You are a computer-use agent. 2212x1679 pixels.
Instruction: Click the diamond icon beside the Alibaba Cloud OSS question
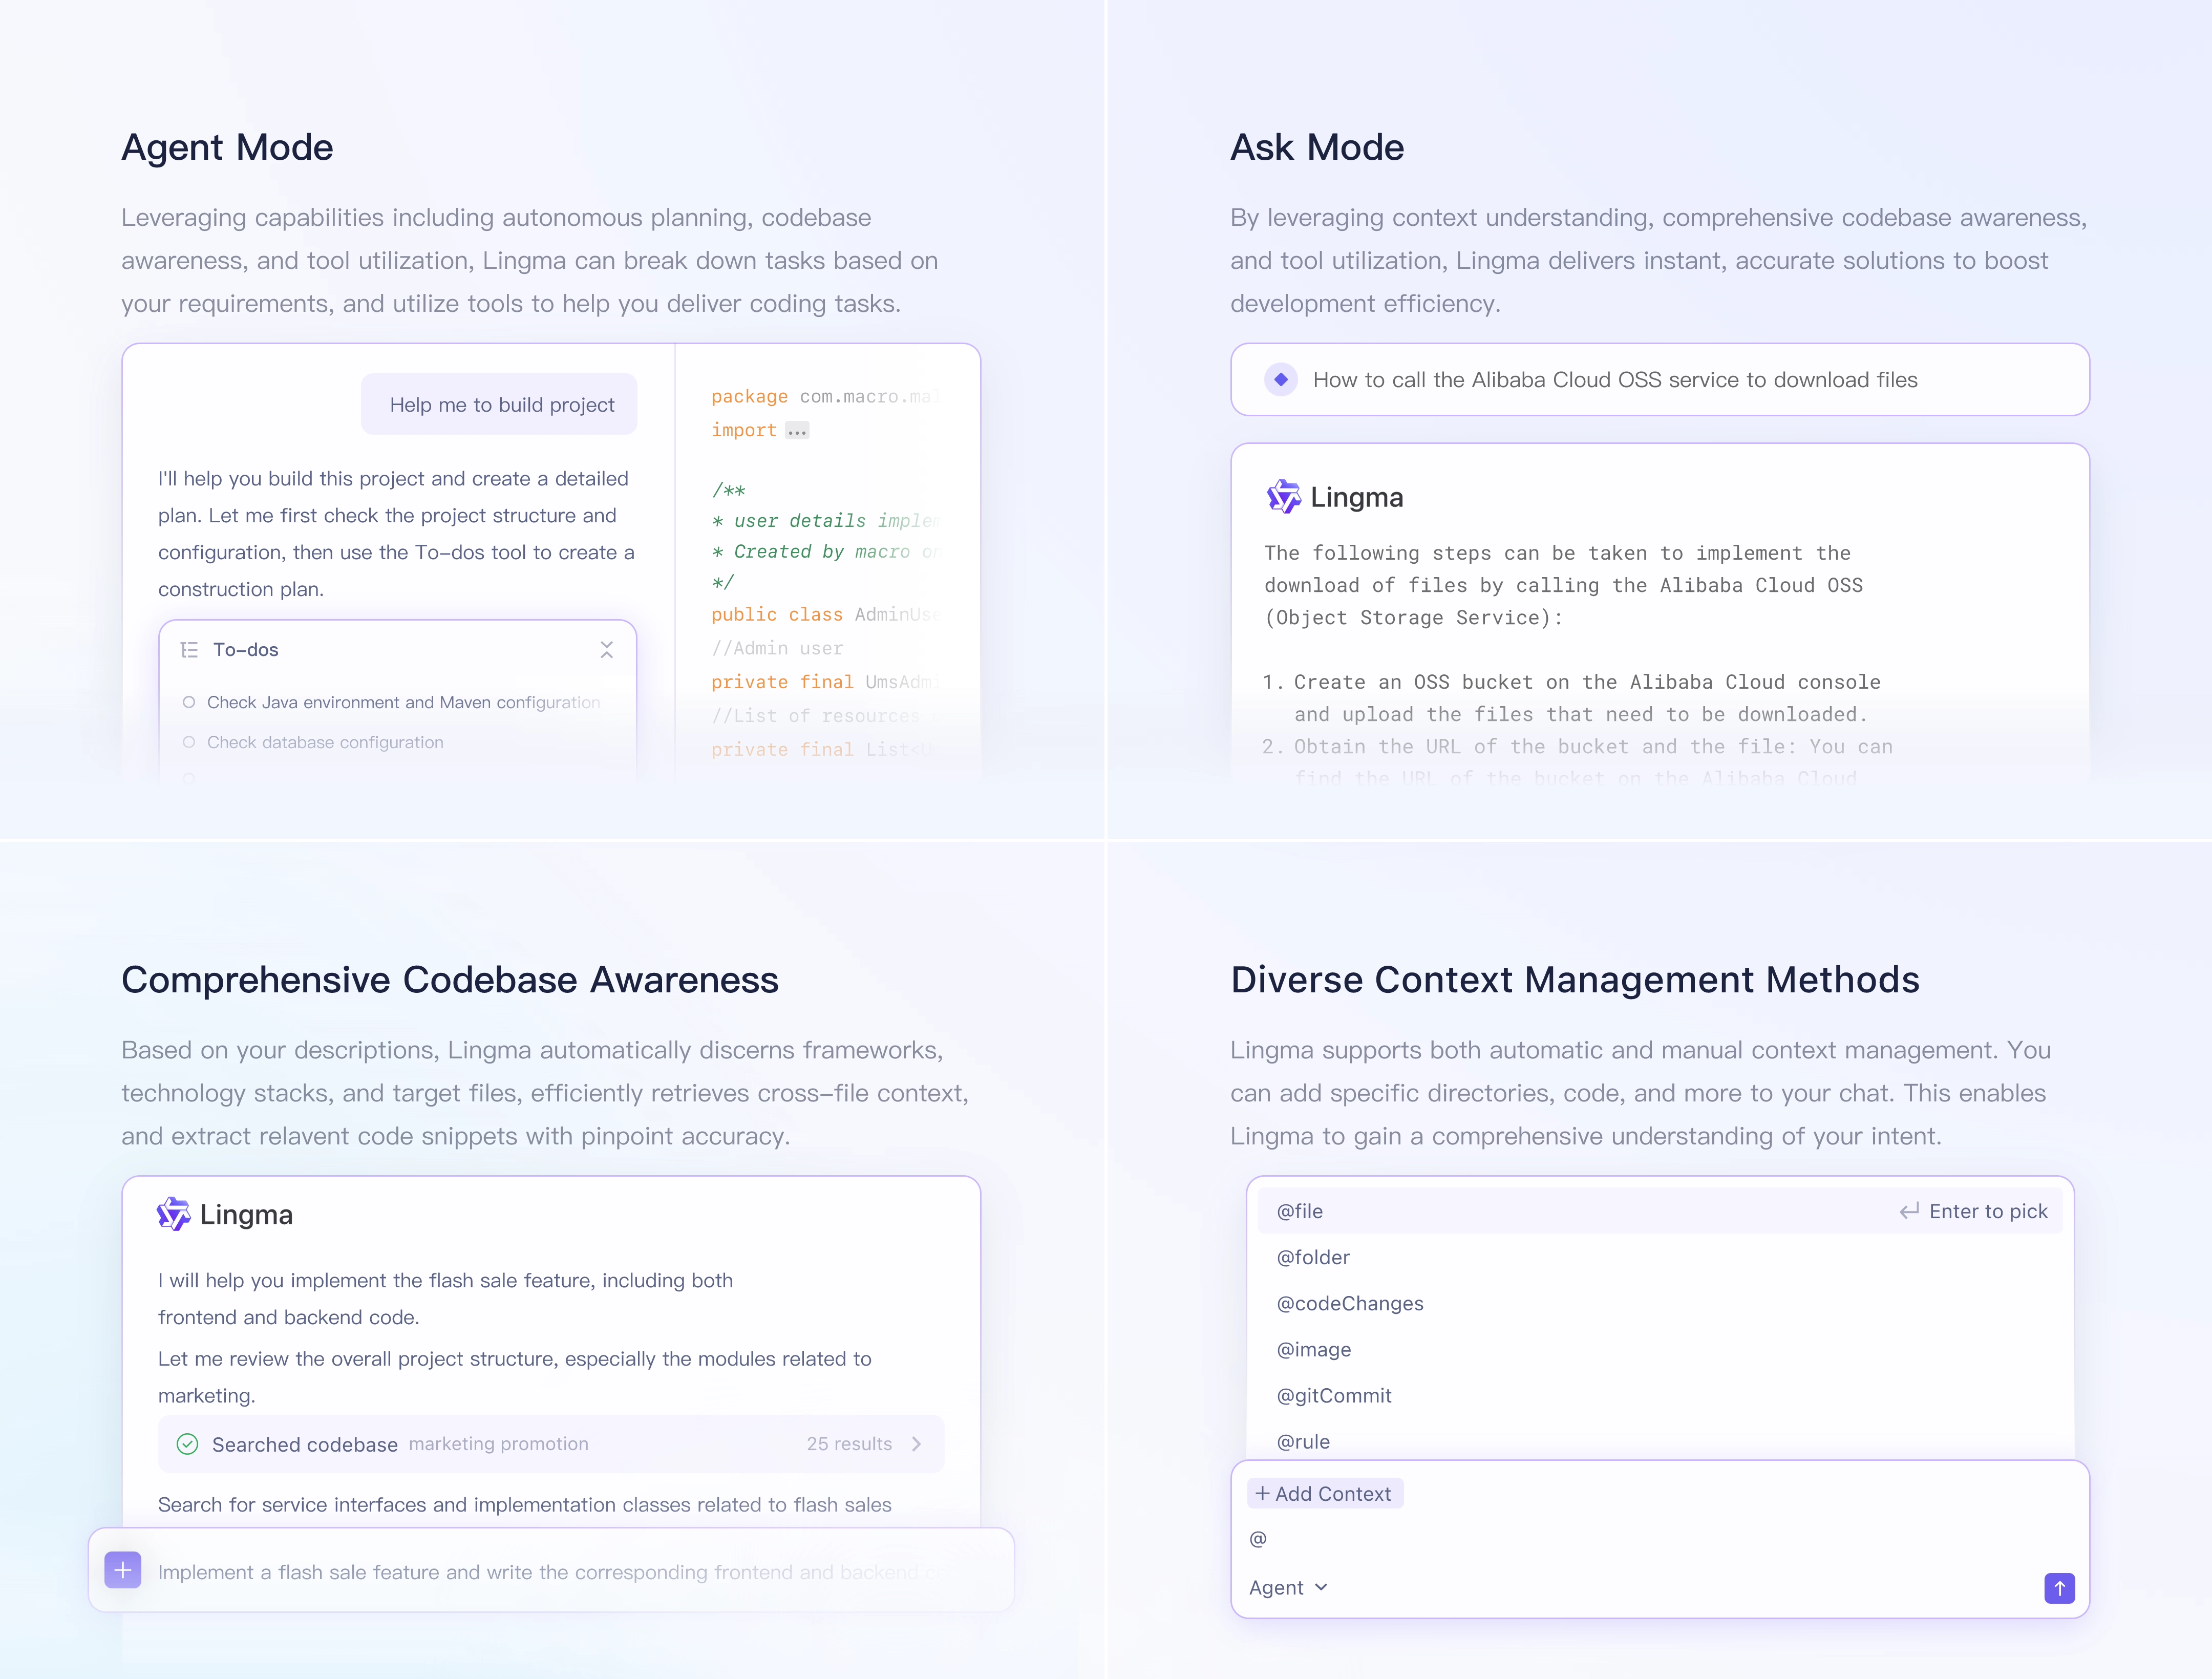[x=1281, y=379]
